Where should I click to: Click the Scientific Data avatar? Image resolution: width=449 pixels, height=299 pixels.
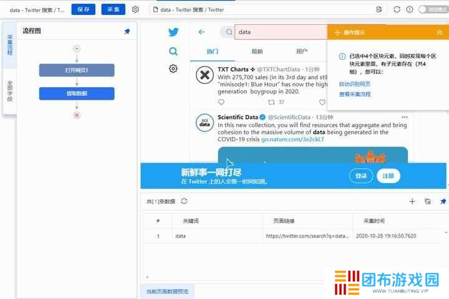pyautogui.click(x=205, y=123)
